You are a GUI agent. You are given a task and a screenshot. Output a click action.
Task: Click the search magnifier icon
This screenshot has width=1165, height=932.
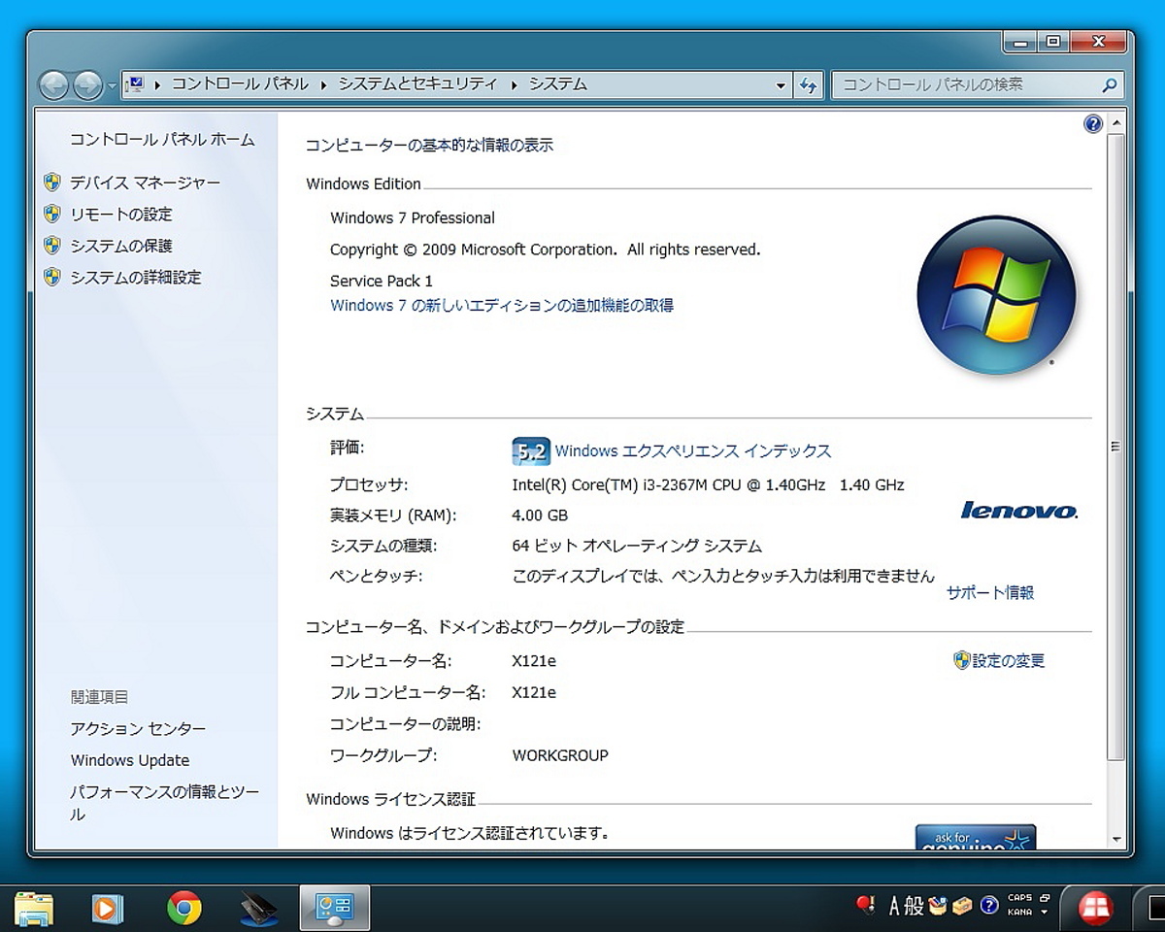pyautogui.click(x=1110, y=85)
